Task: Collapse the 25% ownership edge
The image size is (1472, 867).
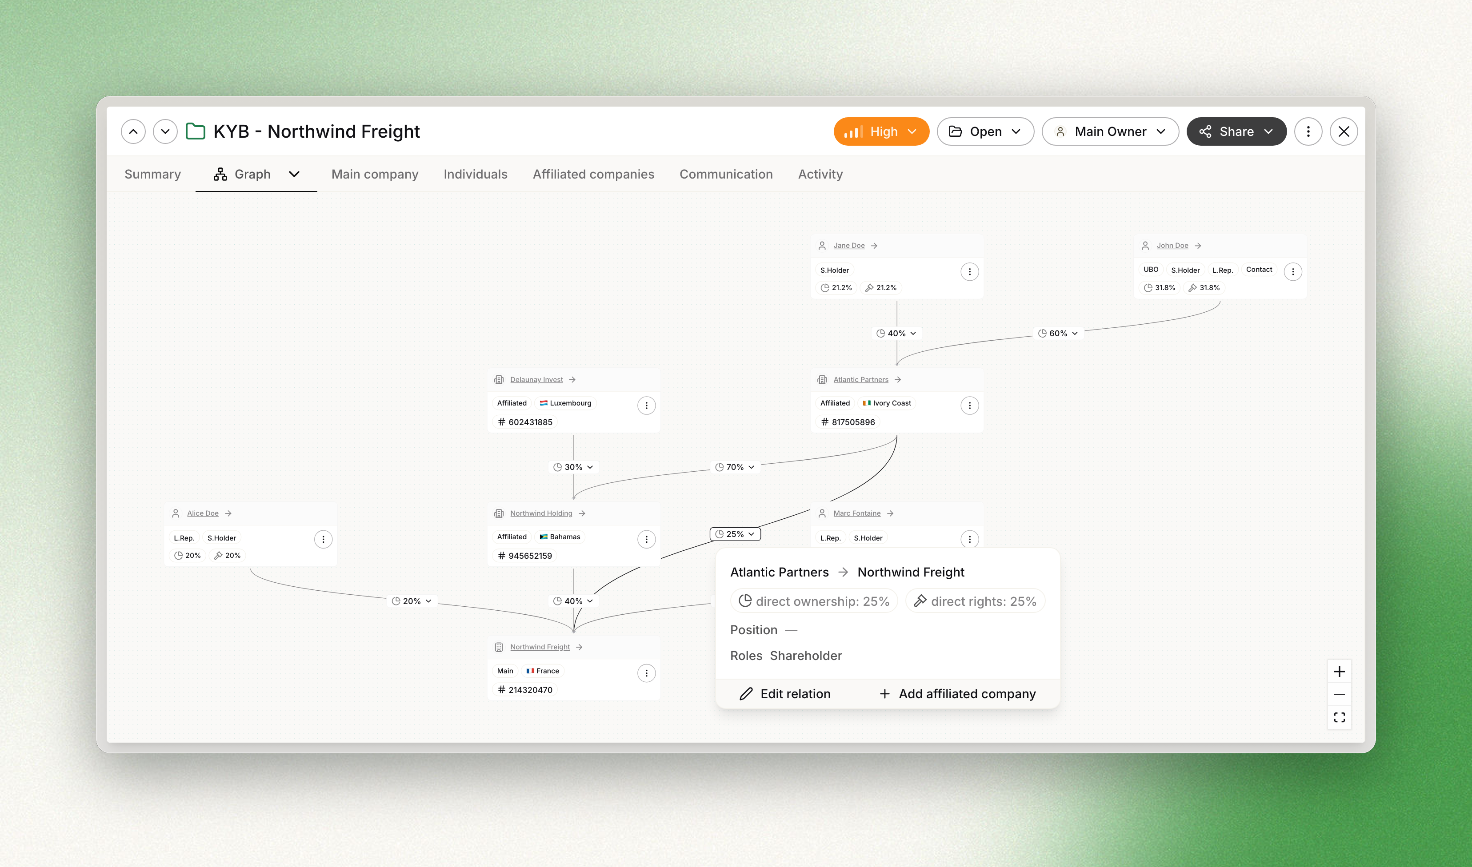Action: (x=735, y=534)
